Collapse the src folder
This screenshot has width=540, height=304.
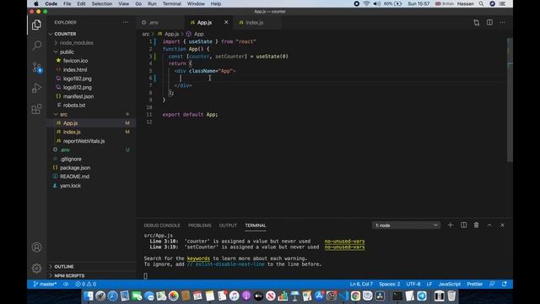63,114
